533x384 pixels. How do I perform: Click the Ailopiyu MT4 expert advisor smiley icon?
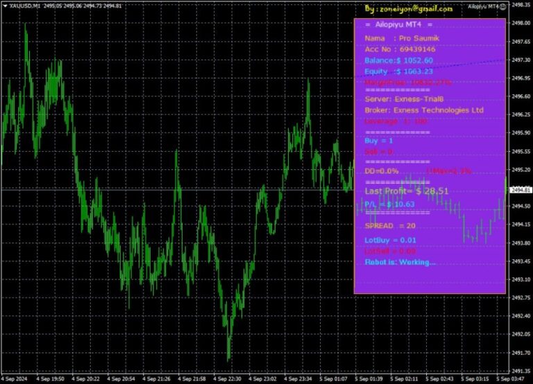(x=502, y=6)
